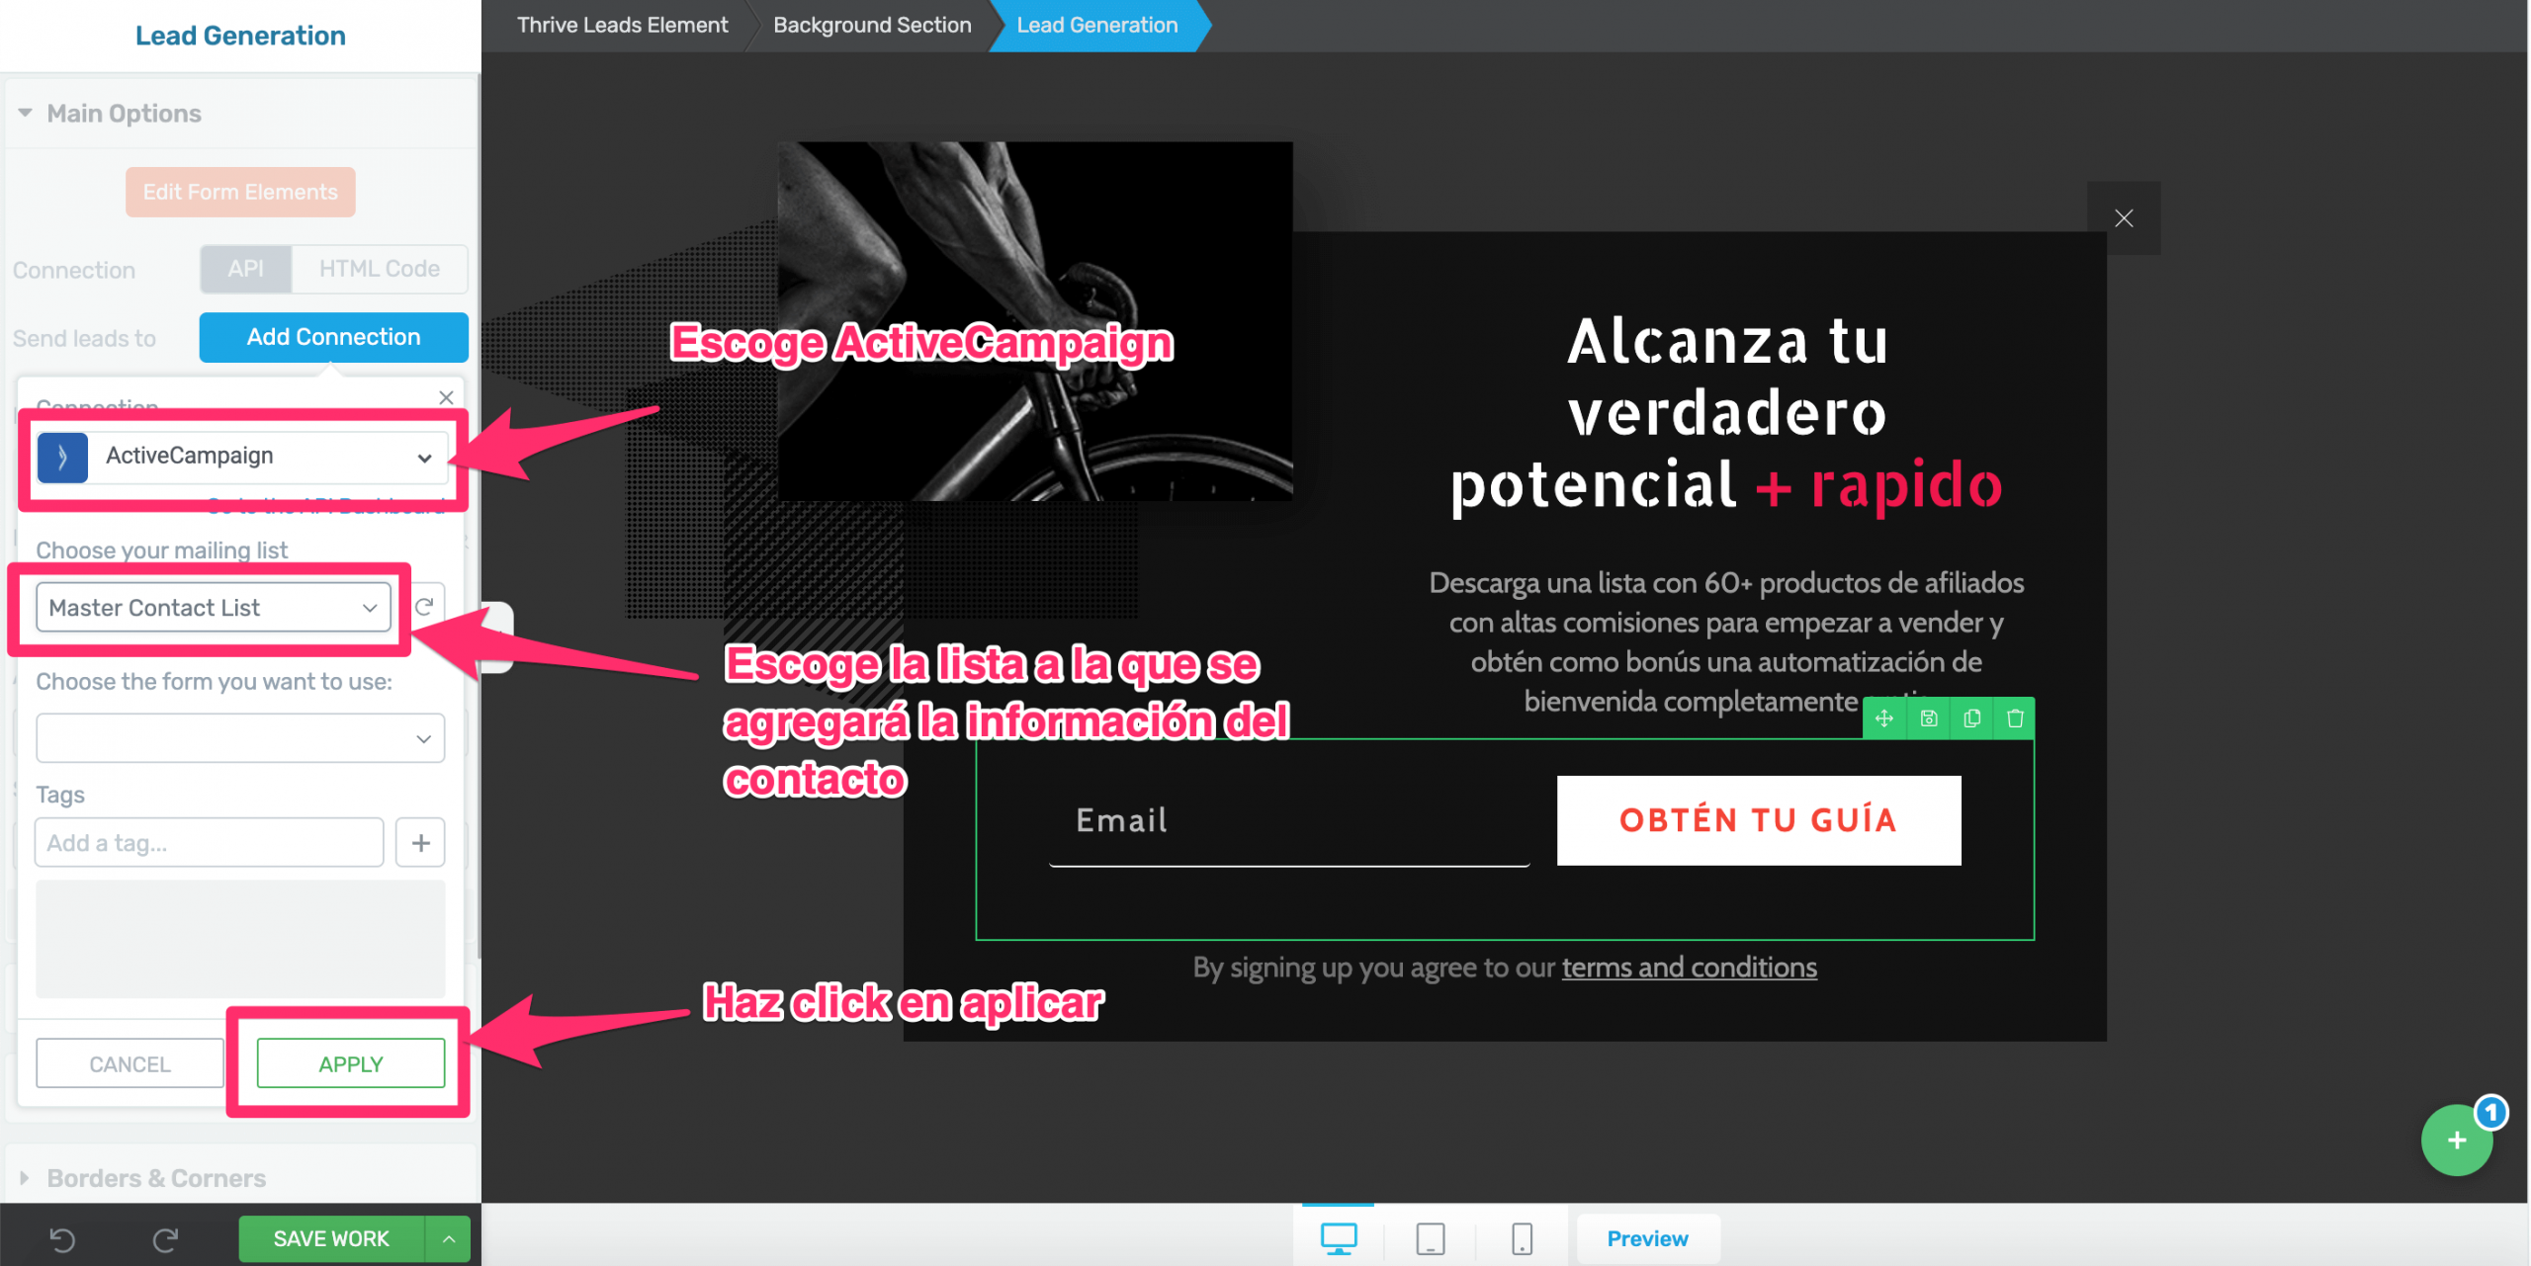
Task: Close the lightbox with the X icon
Action: pos(2124,218)
